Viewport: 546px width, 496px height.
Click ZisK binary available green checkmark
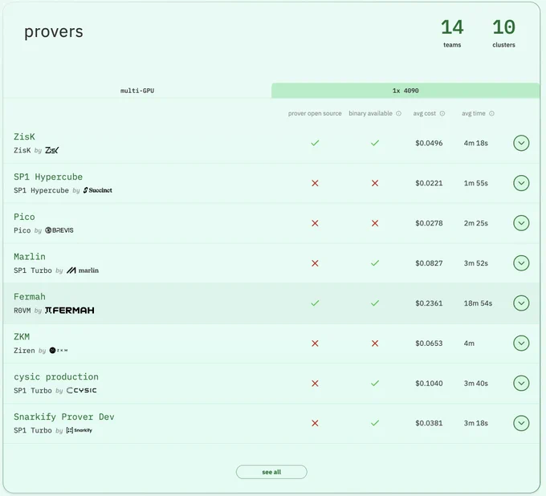pyautogui.click(x=375, y=143)
